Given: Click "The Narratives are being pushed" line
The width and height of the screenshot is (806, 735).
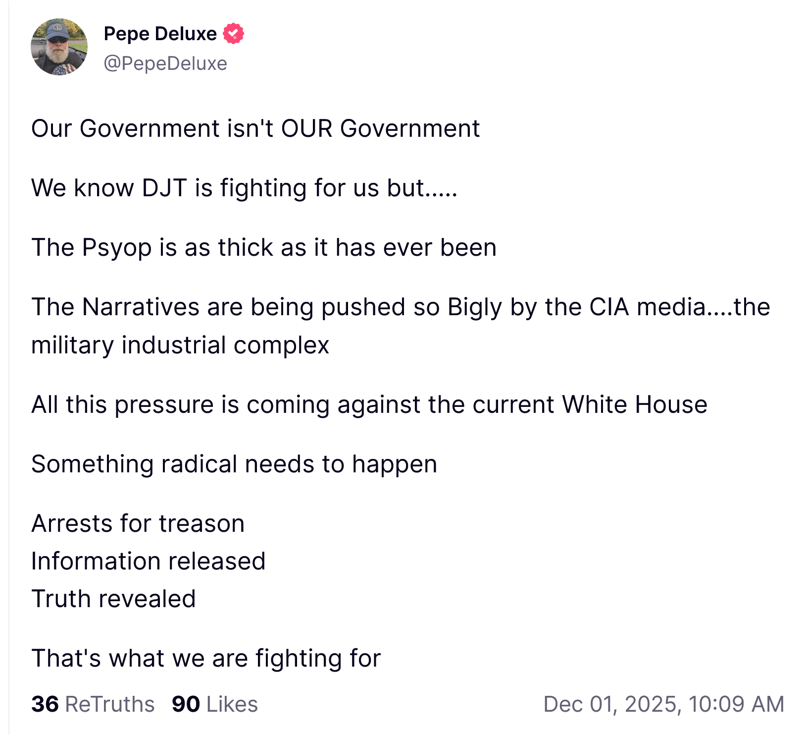Looking at the screenshot, I should tap(401, 307).
